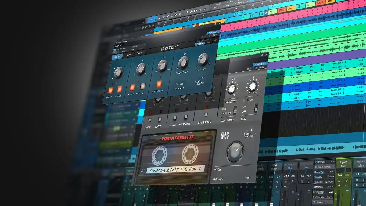The width and height of the screenshot is (366, 206).
Task: Click the Pitch knob in Porta Cassette
Action: [235, 151]
